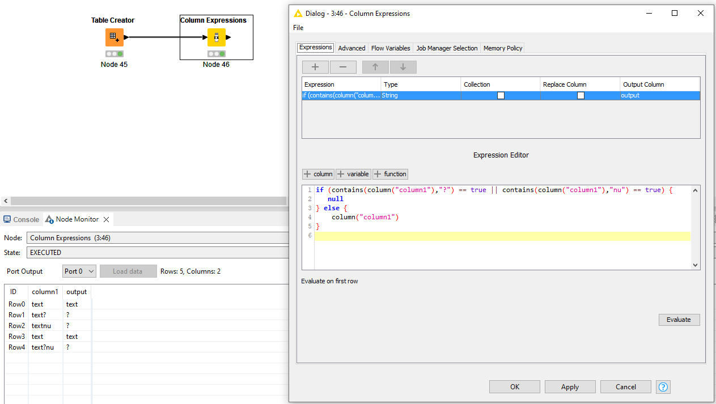Screen dimensions: 716x404
Task: Select the Column Expressions node icon
Action: (x=216, y=37)
